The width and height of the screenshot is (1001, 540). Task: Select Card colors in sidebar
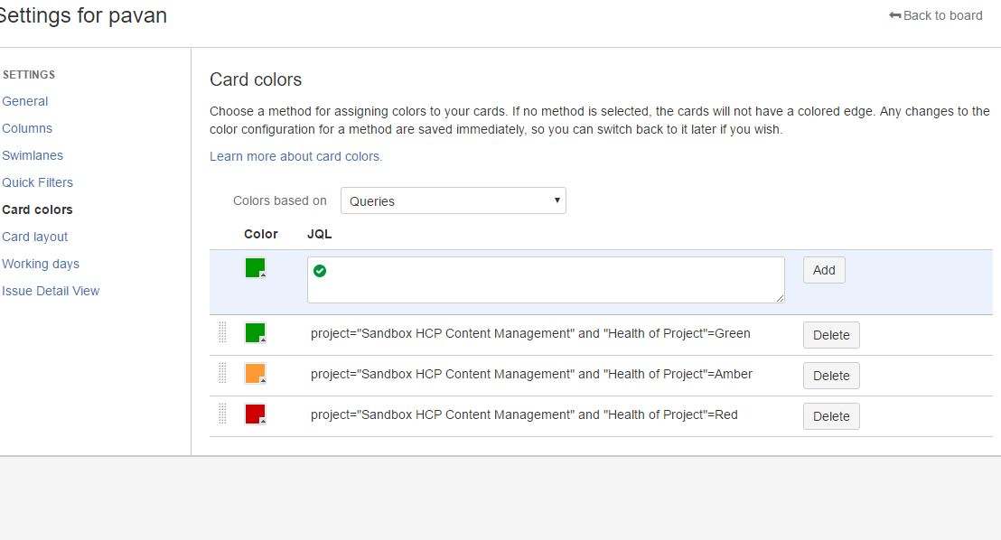[x=38, y=210]
